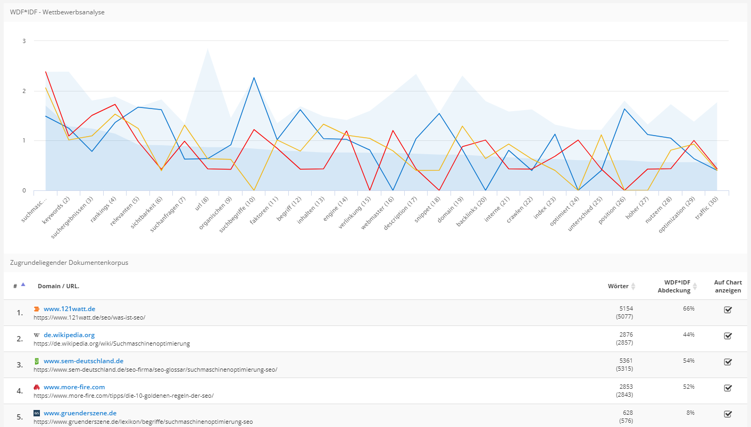Image resolution: width=751 pixels, height=427 pixels.
Task: Toggle chart checkbox for www.more-fire.com
Action: 728,388
